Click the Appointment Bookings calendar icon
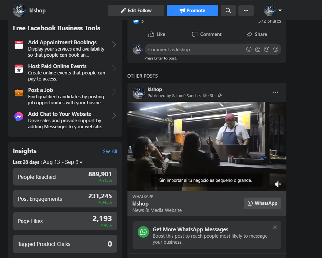Screen dimensions: 322x258 click(x=19, y=45)
